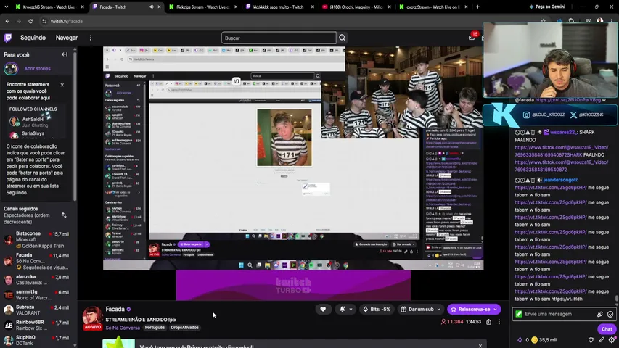Click Dar um sub button
619x348 pixels.
(417, 310)
